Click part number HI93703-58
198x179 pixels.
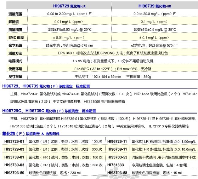coord(117,173)
